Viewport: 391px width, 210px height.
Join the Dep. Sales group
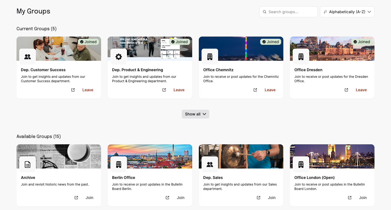272,198
